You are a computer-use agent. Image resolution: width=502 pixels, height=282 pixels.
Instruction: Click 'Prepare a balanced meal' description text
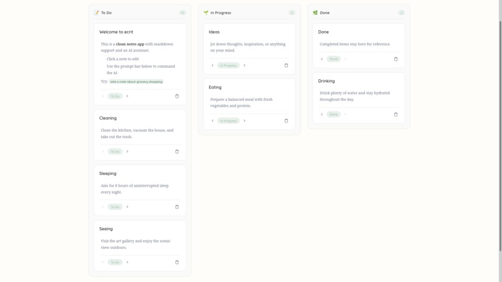[242, 103]
